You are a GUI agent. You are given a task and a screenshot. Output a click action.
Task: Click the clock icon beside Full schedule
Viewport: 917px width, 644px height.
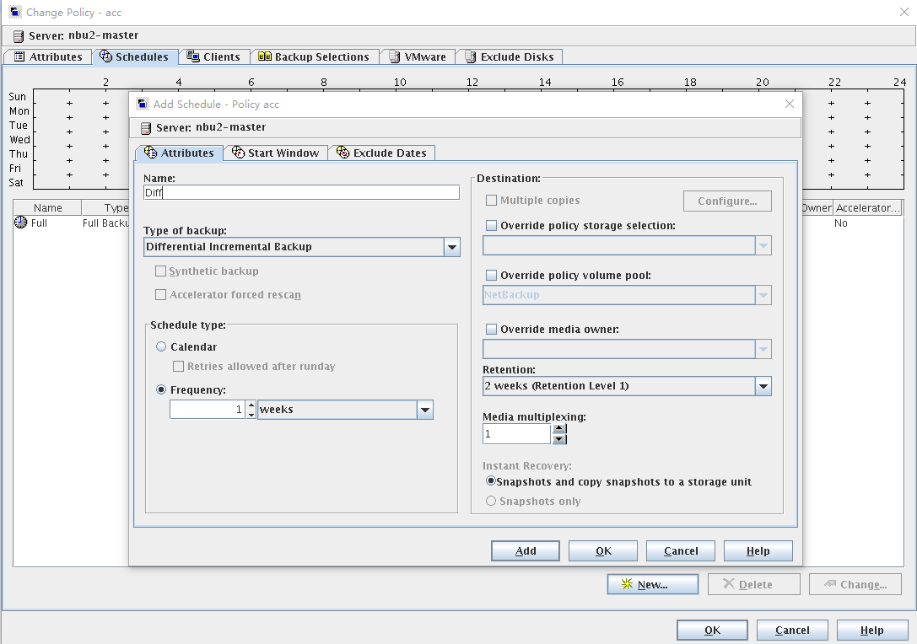tap(21, 223)
